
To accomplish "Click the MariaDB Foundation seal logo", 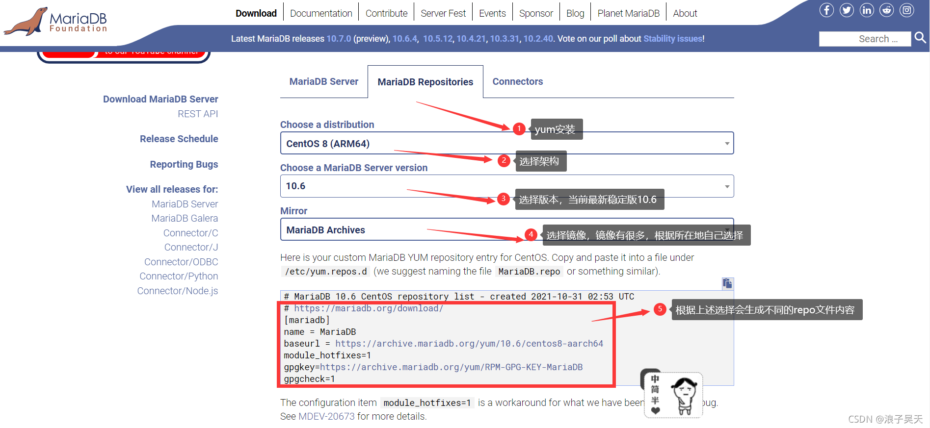I will pos(55,22).
